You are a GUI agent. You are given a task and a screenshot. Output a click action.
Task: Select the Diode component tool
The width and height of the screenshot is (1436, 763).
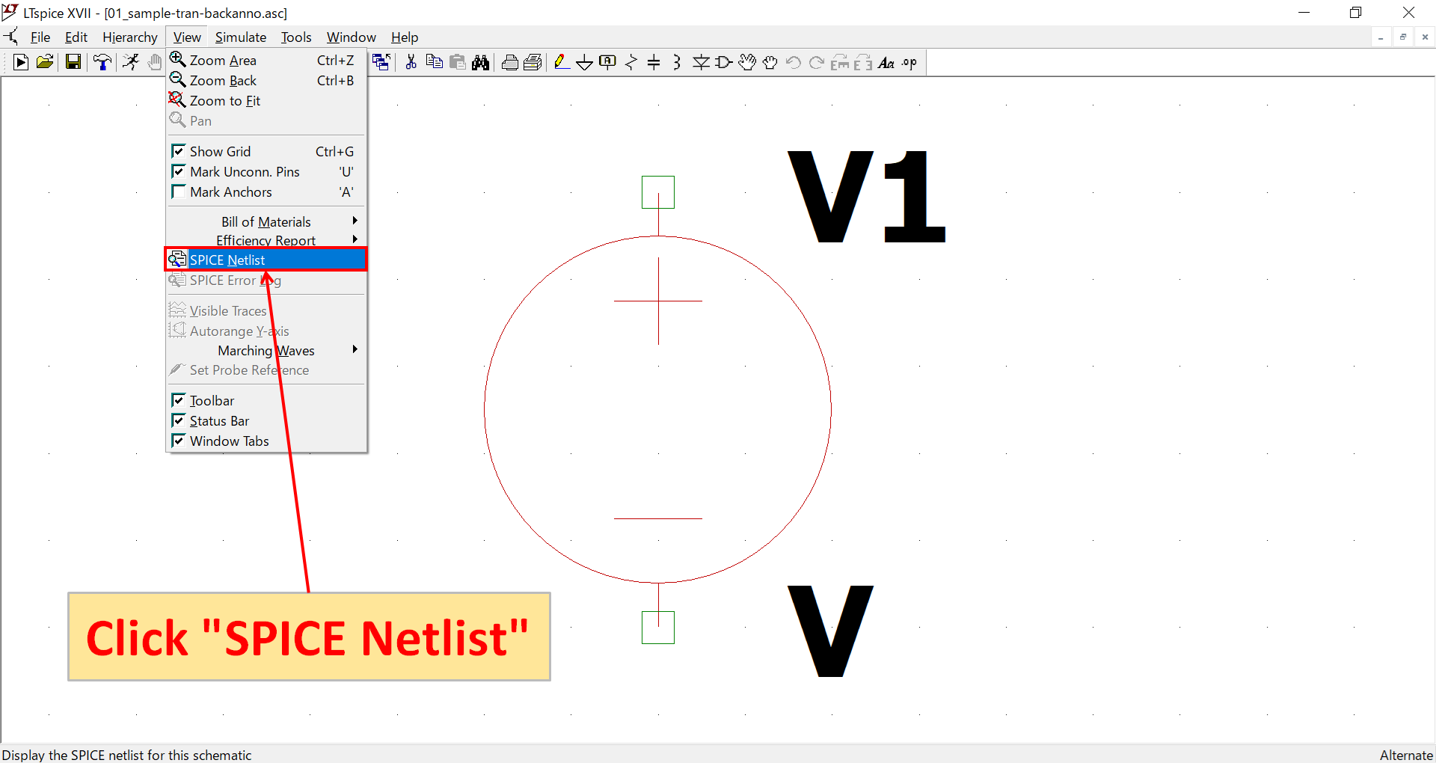pos(702,62)
